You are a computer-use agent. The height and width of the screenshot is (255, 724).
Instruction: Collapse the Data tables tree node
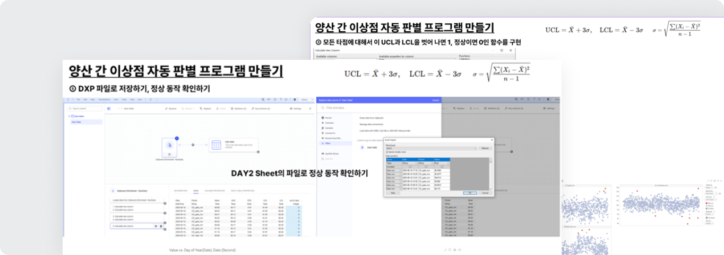pos(69,116)
